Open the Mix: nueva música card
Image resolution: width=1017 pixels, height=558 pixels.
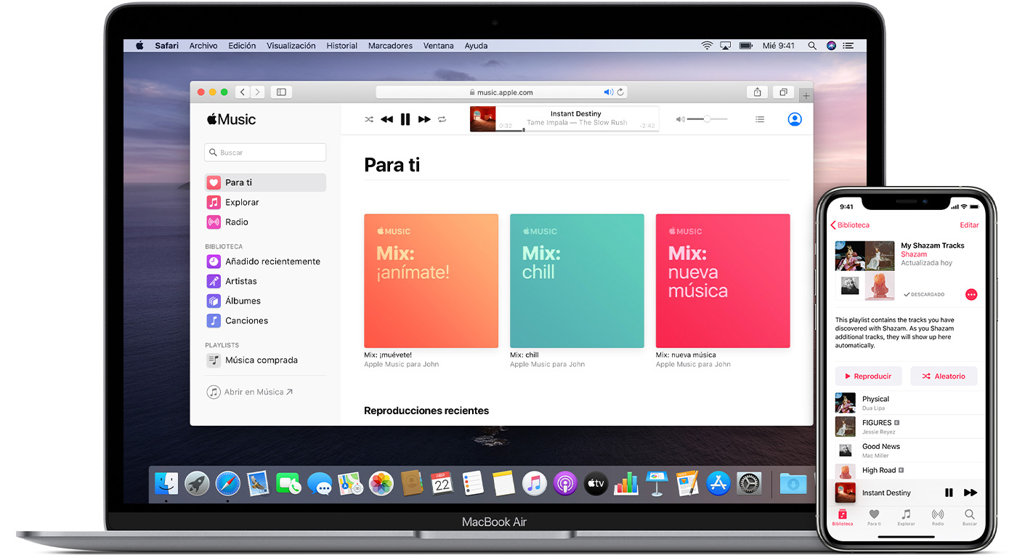point(723,280)
